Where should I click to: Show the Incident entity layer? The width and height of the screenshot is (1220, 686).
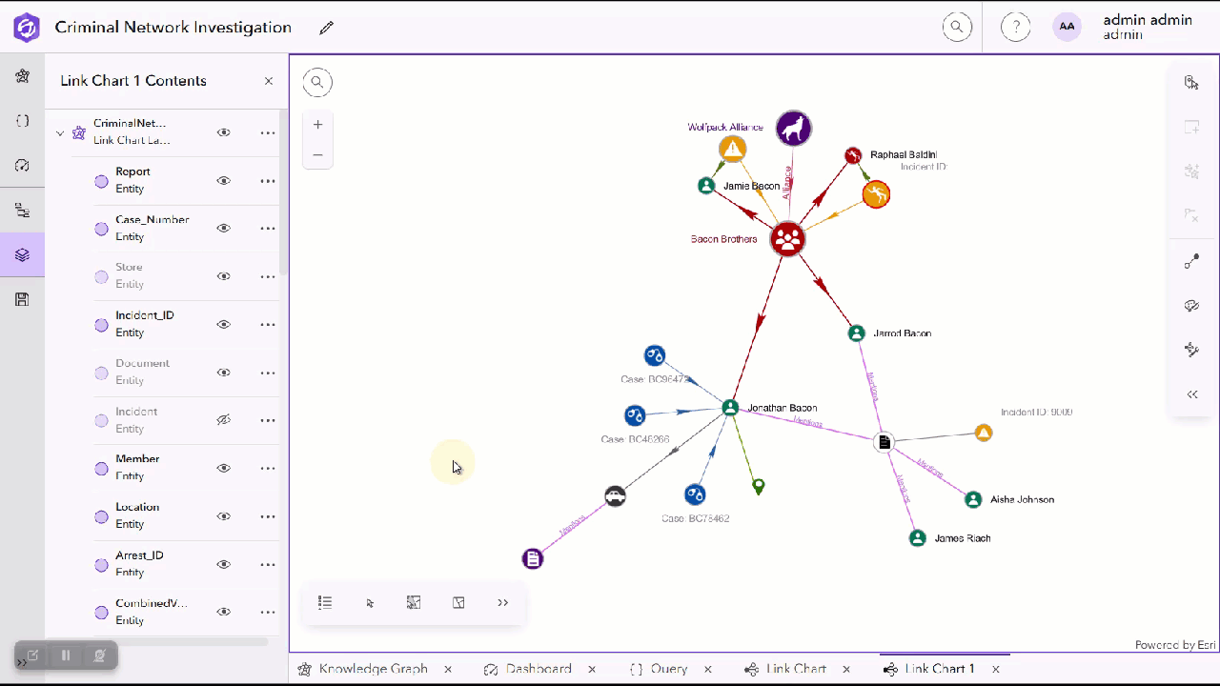[223, 419]
